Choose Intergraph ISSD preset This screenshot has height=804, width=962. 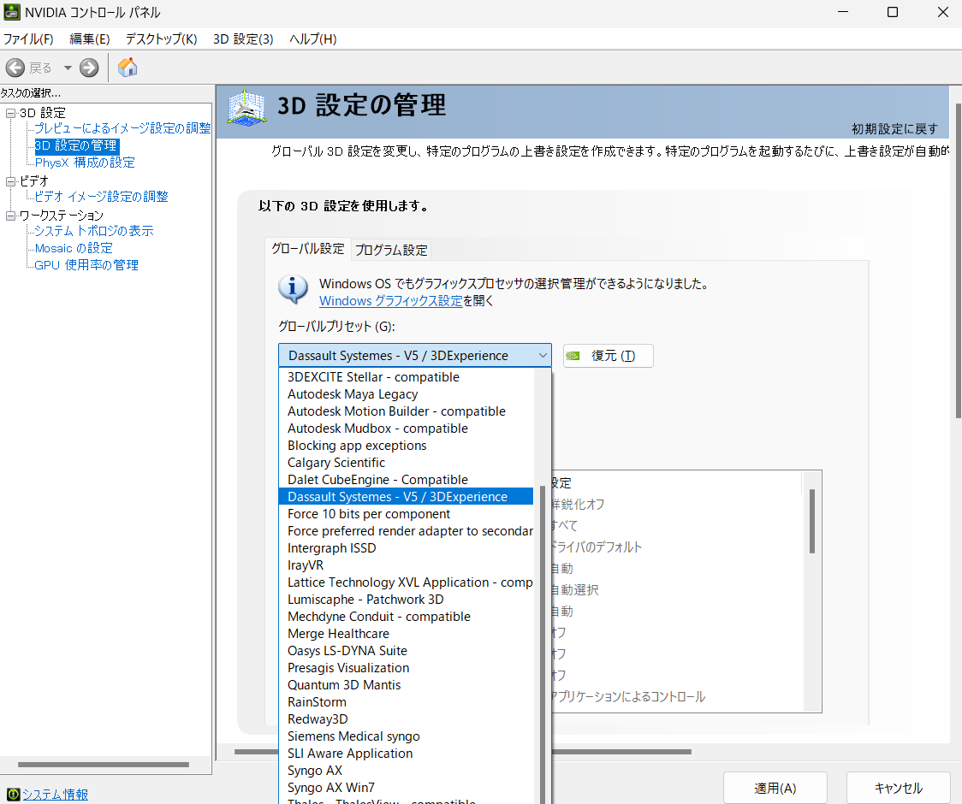407,548
